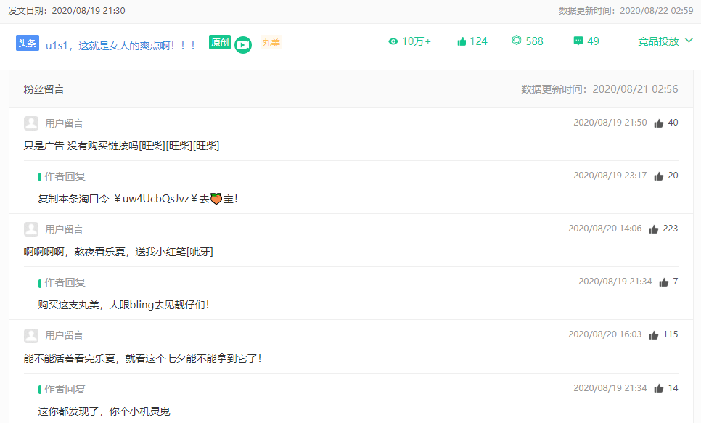Click the timestamp 2020/08/19 21:50
Image resolution: width=701 pixels, height=423 pixels.
pyautogui.click(x=610, y=123)
